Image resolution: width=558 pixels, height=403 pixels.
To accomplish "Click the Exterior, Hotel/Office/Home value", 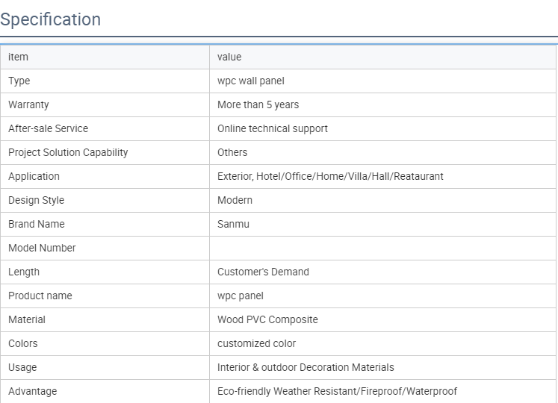I will (x=330, y=176).
